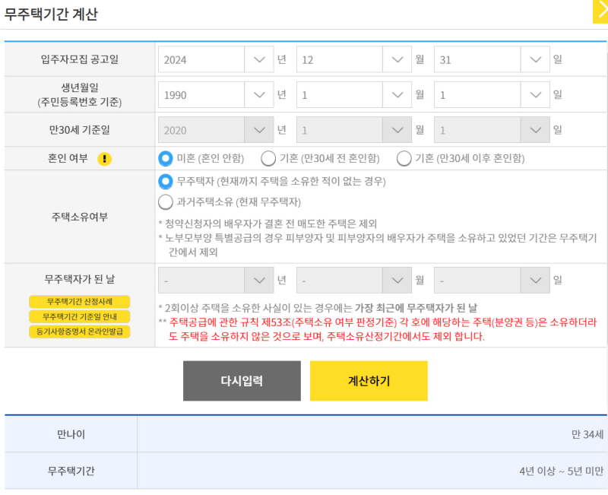Open 등기사항증명서 온라인발급 button
608x495 pixels.
click(80, 332)
